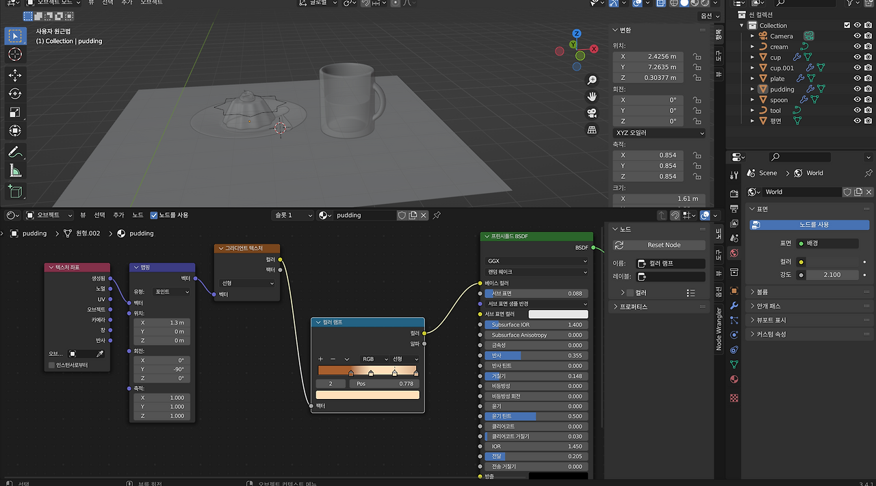Click the Color Ramp gradient bar

pyautogui.click(x=368, y=370)
